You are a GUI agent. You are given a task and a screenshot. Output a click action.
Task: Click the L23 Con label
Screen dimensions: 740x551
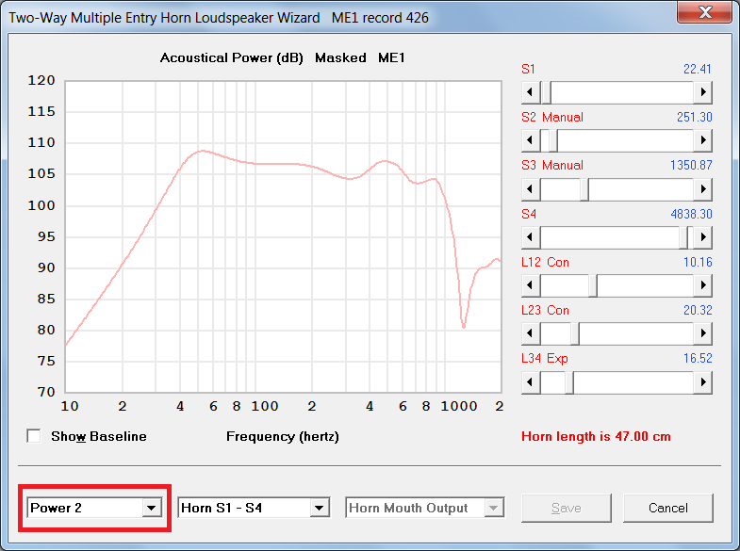click(545, 310)
